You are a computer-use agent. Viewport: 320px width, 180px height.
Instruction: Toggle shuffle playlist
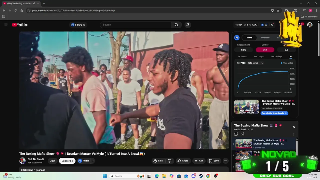click(242, 134)
